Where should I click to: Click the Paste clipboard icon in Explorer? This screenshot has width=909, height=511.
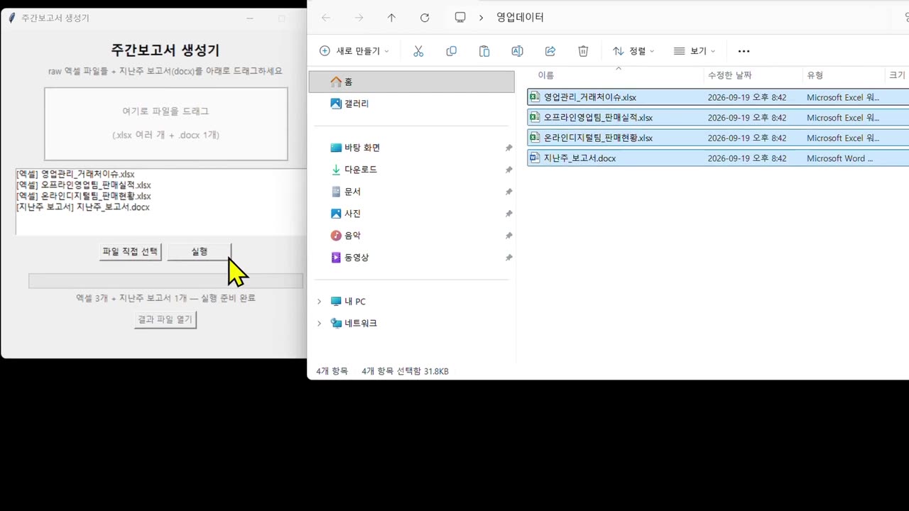[x=484, y=51]
